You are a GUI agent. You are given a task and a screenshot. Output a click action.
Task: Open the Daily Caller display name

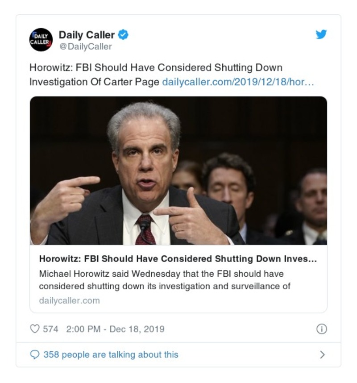coord(87,34)
